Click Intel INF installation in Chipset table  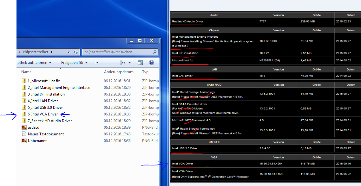tap(185, 53)
